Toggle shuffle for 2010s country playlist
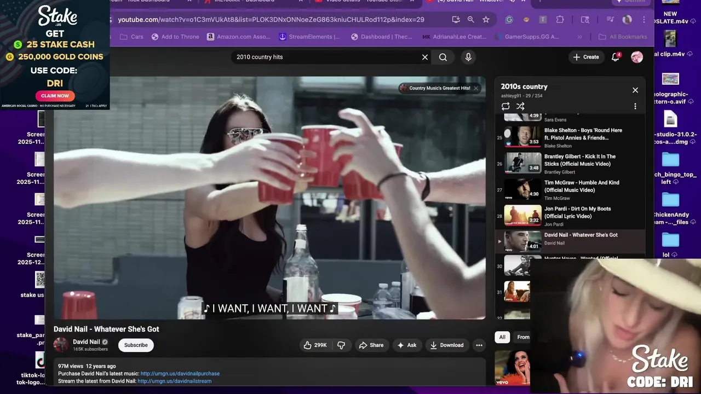The height and width of the screenshot is (394, 701). [x=520, y=106]
